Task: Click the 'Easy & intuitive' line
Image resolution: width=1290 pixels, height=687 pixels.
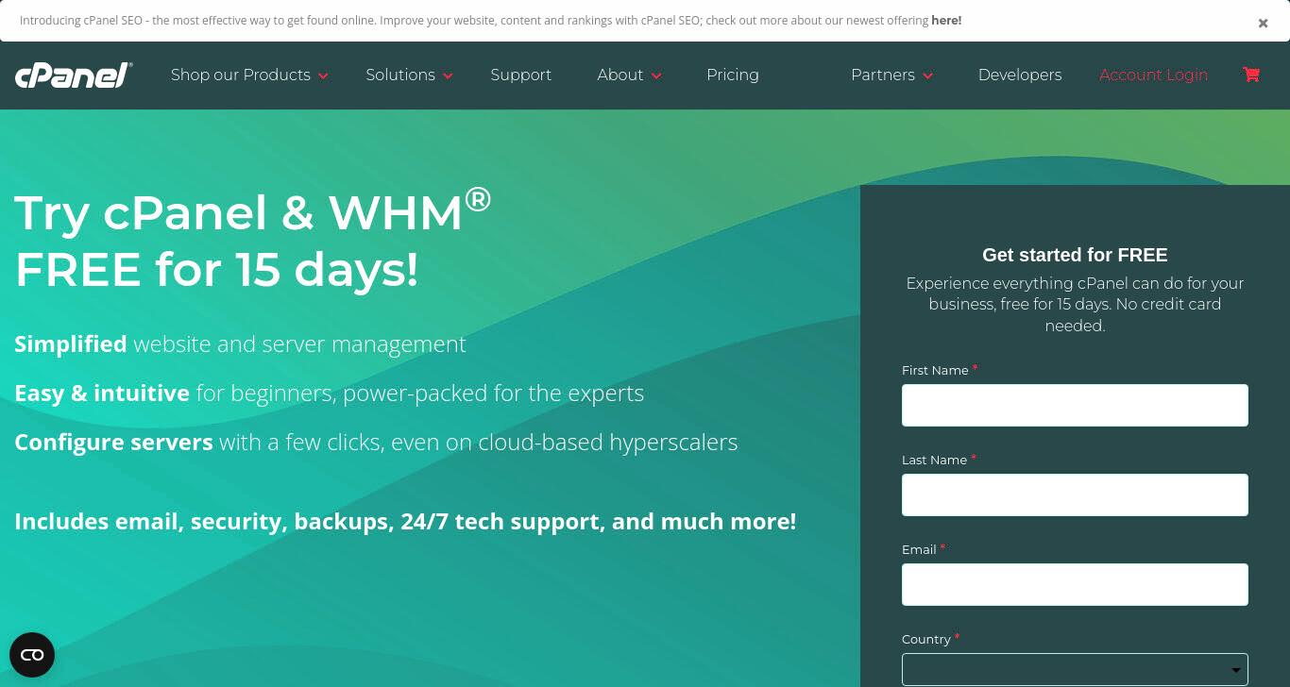Action: pos(329,393)
